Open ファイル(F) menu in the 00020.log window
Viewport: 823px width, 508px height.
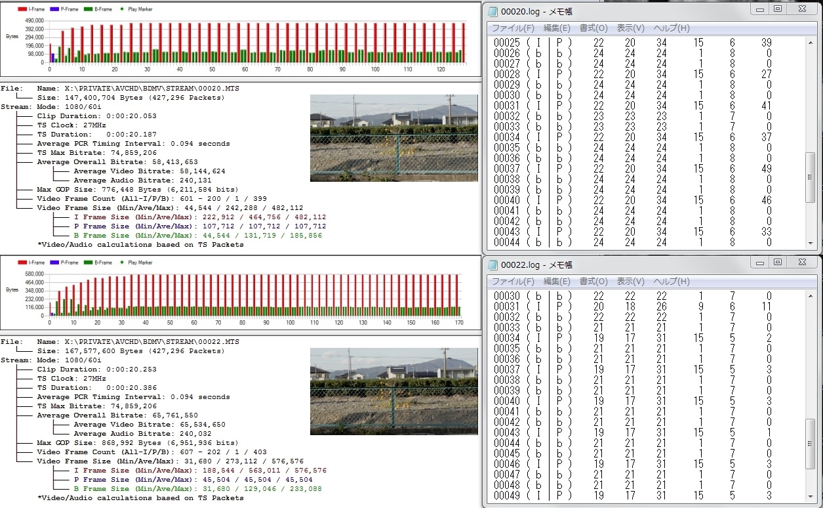pyautogui.click(x=513, y=28)
